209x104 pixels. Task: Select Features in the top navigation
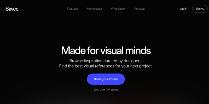tap(73, 9)
